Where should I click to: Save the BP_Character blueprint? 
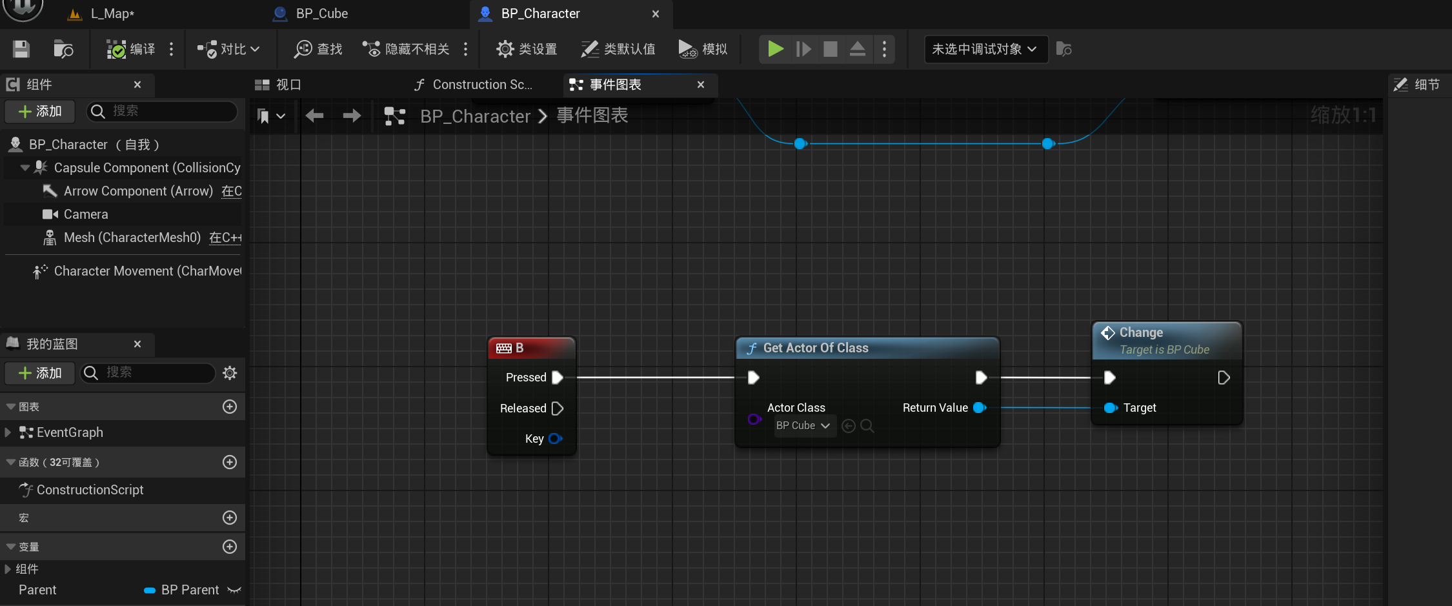tap(20, 49)
